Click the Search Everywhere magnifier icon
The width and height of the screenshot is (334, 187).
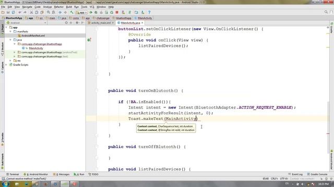pos(326,12)
